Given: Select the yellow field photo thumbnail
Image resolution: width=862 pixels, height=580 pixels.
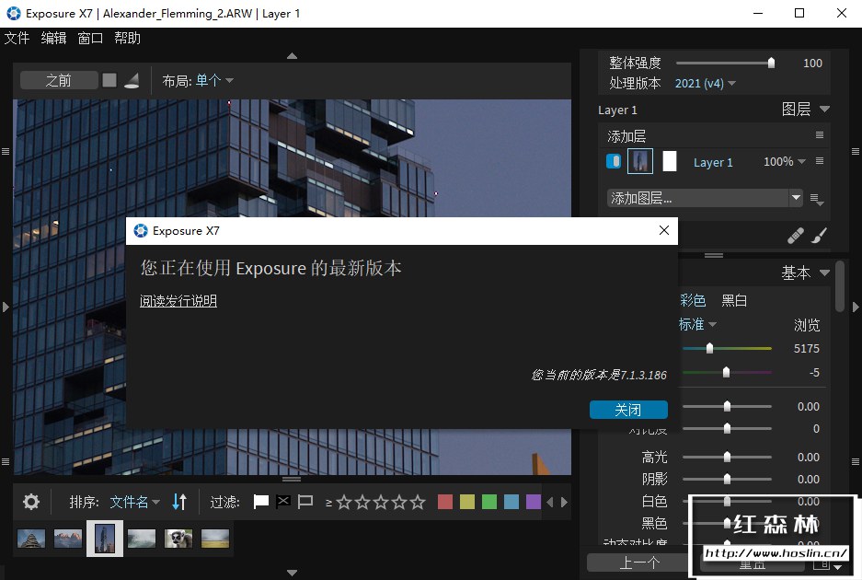Looking at the screenshot, I should pyautogui.click(x=215, y=539).
